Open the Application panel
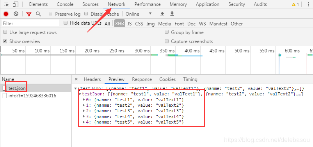 click(x=207, y=4)
